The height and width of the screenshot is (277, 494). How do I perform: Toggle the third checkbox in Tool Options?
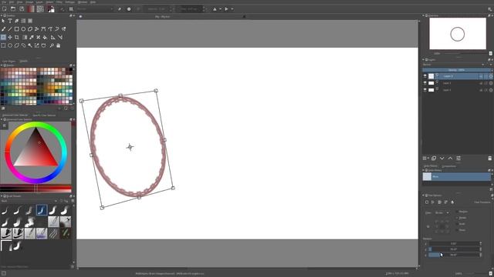[x=457, y=224]
